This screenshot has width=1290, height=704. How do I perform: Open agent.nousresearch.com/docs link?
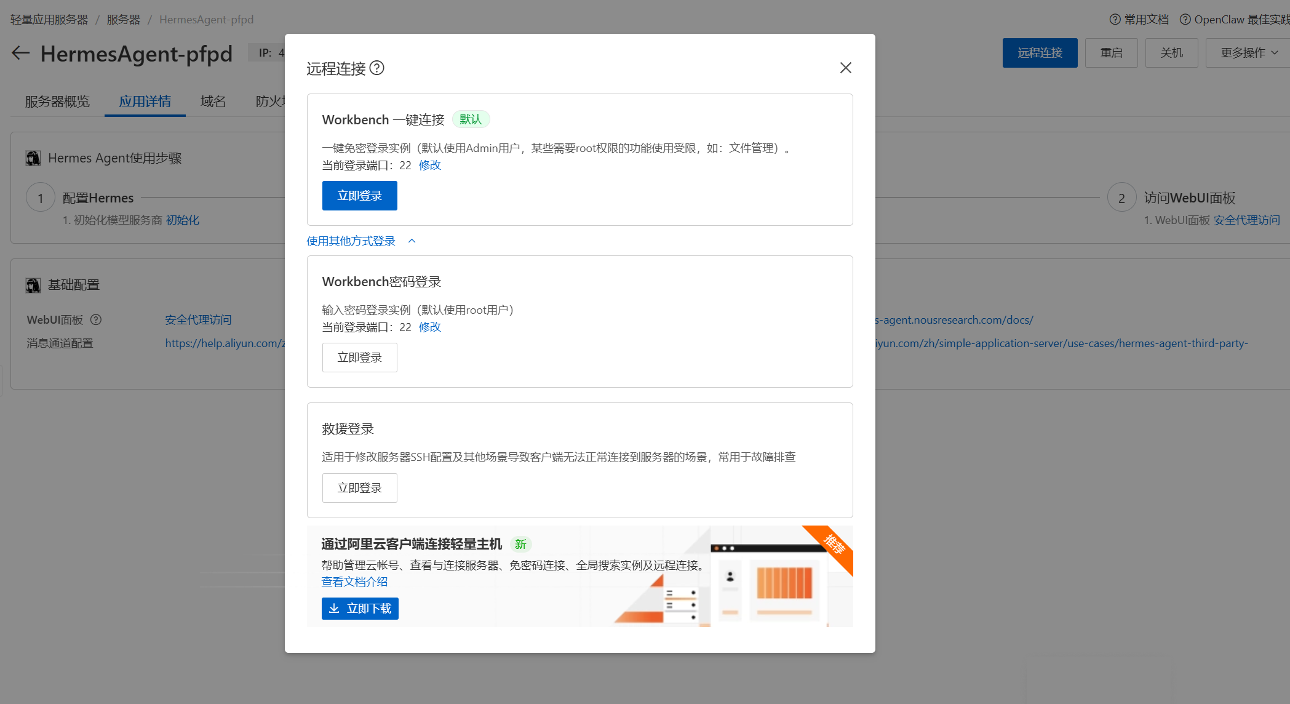(954, 320)
